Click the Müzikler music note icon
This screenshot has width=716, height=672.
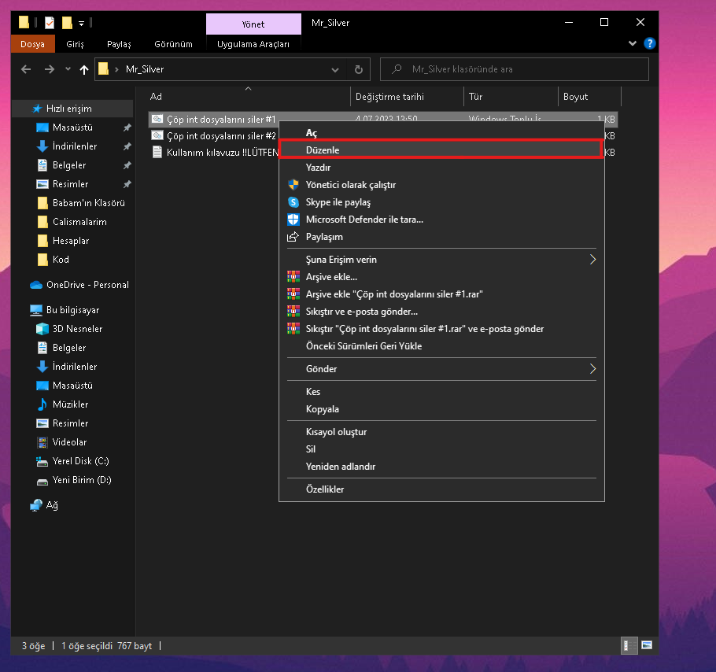tap(42, 404)
